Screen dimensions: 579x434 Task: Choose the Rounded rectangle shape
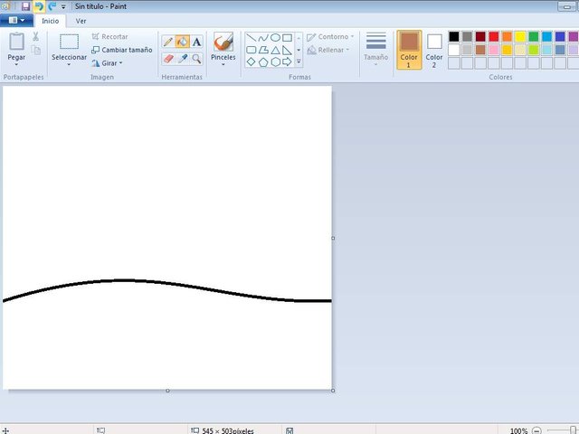pos(252,50)
